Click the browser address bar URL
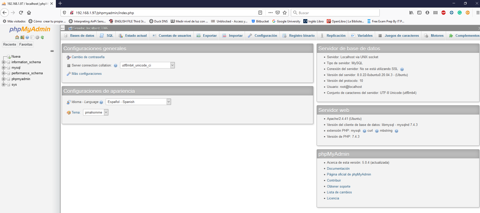Image resolution: width=480 pixels, height=213 pixels. click(105, 13)
